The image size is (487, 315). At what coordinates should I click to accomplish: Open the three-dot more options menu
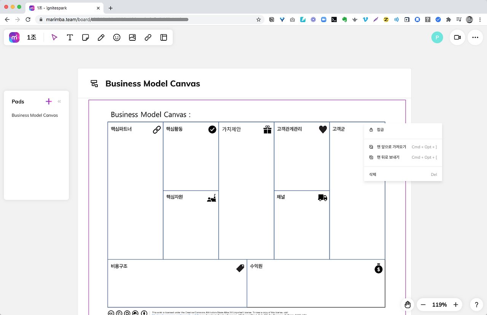pos(475,37)
